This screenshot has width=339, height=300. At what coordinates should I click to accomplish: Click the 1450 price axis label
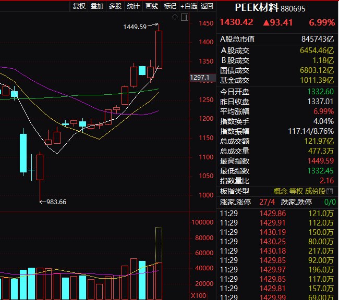click(206, 23)
